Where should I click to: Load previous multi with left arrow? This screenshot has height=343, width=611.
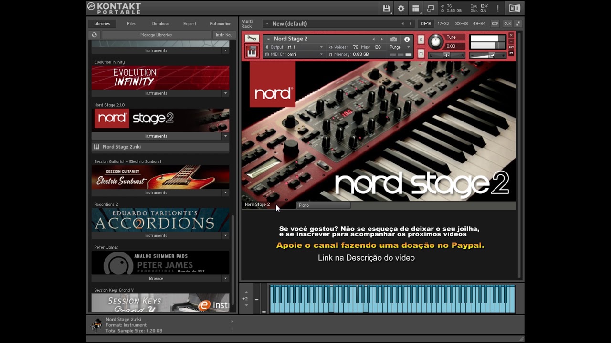coord(402,23)
